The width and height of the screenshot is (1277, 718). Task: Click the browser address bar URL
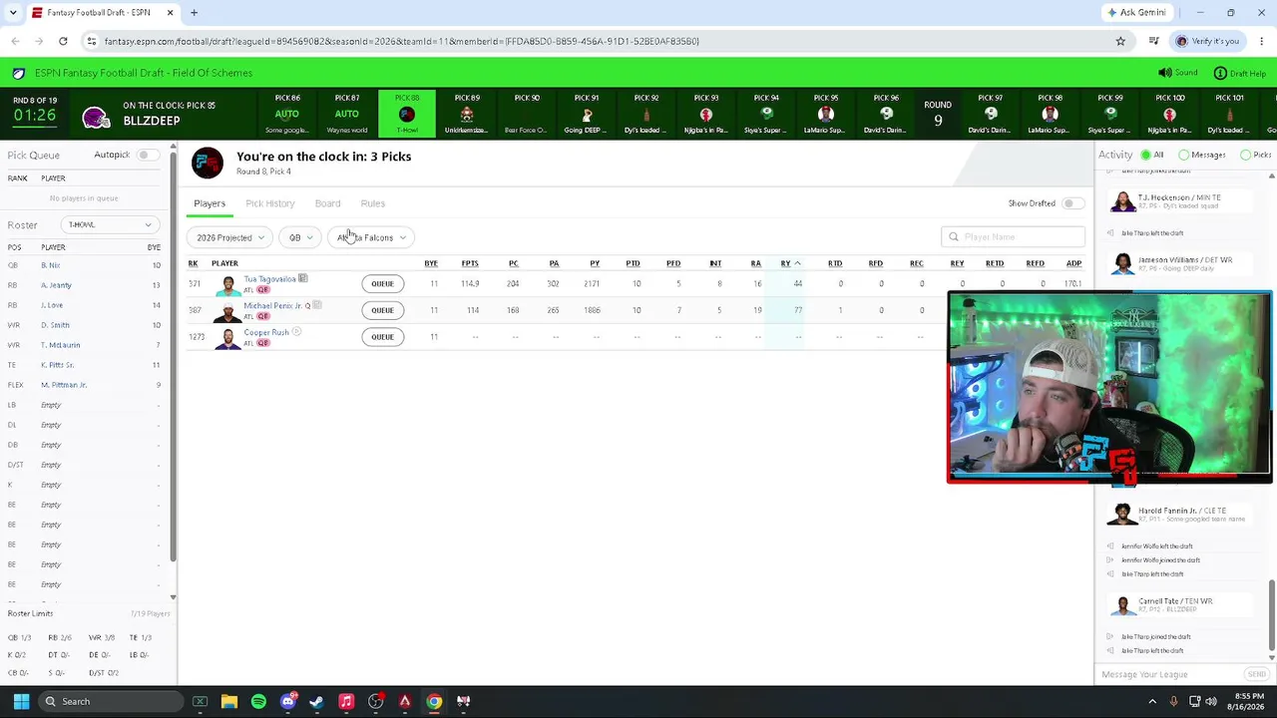pyautogui.click(x=401, y=41)
